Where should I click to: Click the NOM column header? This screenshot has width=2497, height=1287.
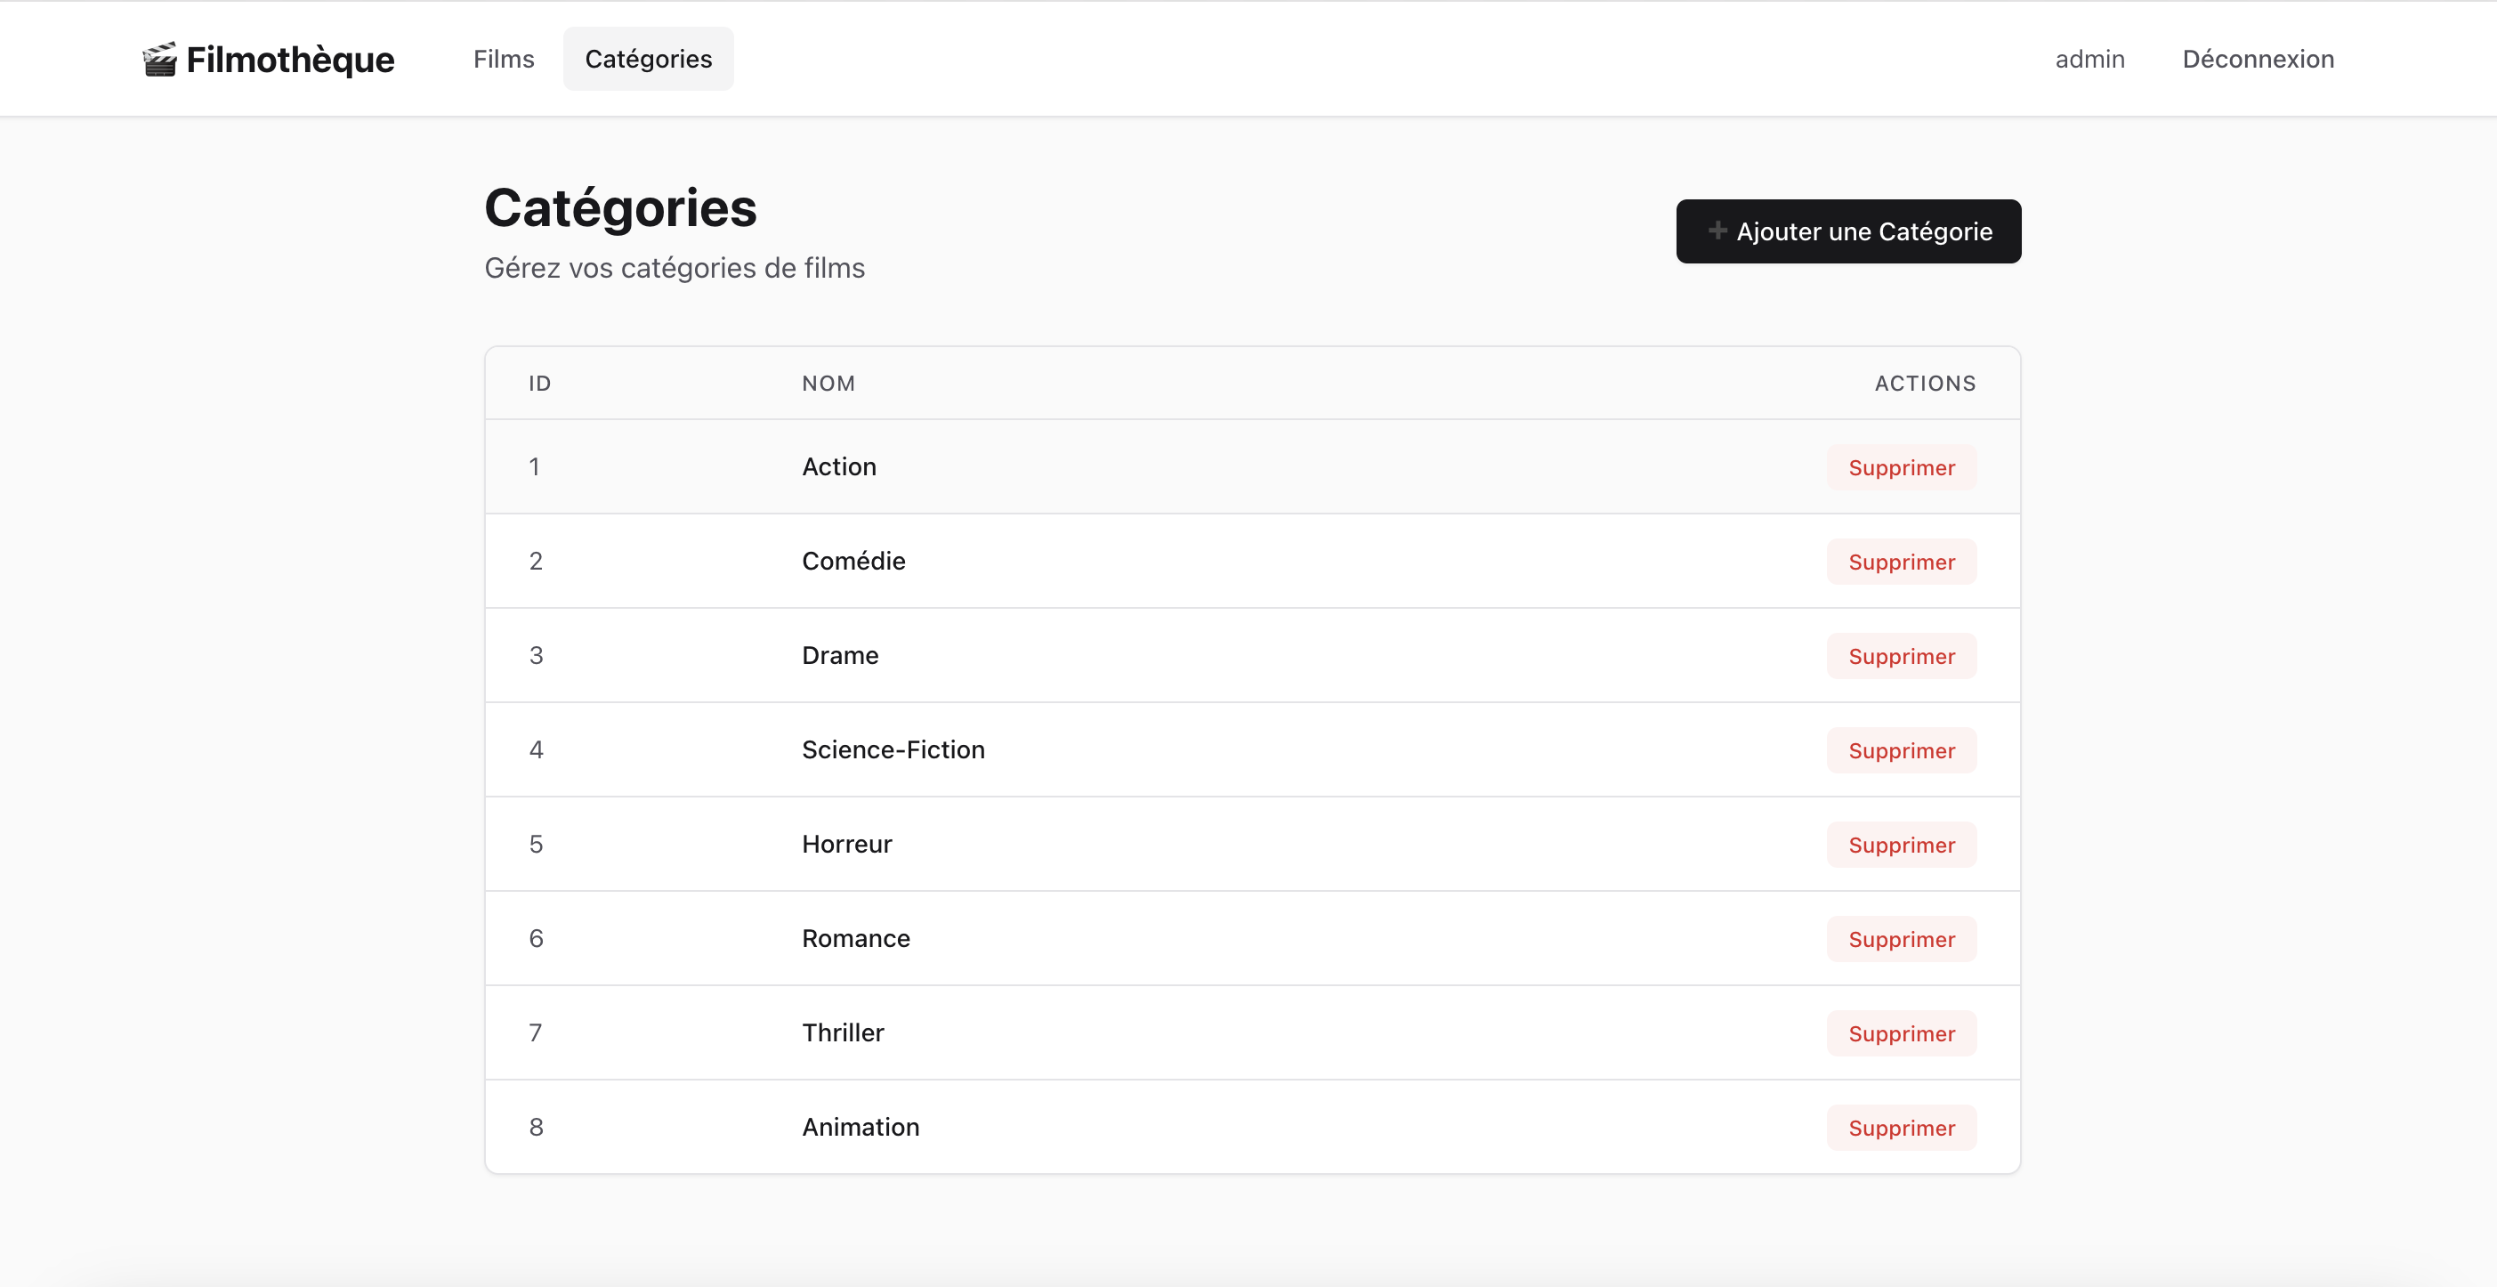(x=828, y=383)
